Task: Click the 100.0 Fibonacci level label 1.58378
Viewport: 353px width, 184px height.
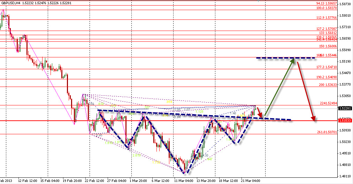Action: [326, 8]
